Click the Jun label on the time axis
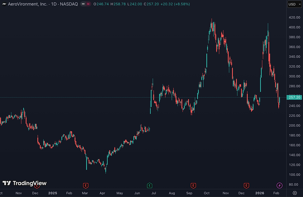303x197 pixels. pyautogui.click(x=137, y=193)
